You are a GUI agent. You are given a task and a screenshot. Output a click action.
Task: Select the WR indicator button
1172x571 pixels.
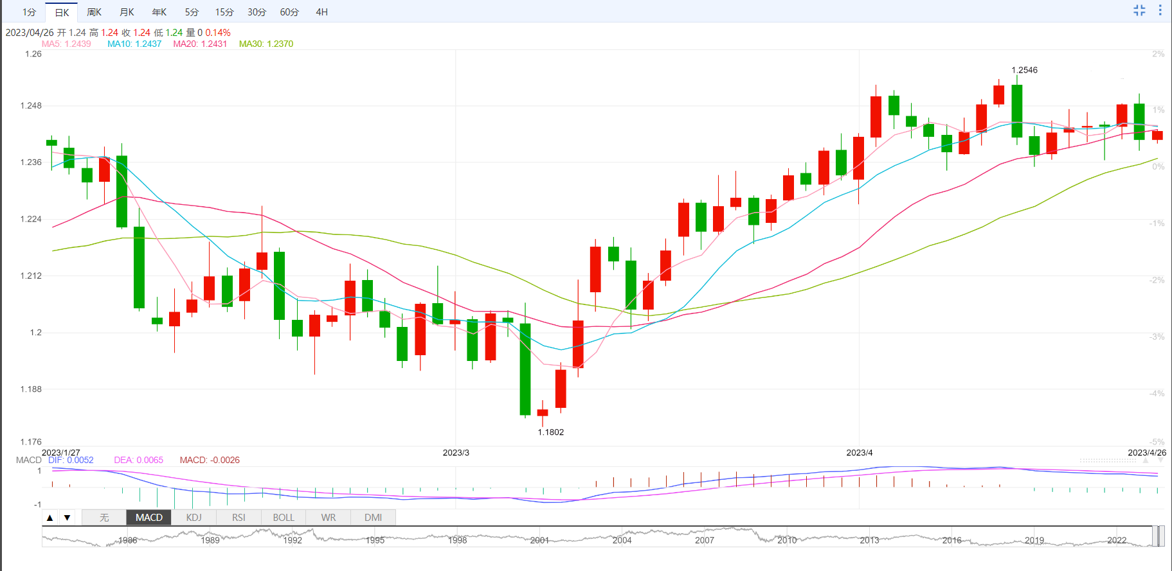tap(328, 518)
